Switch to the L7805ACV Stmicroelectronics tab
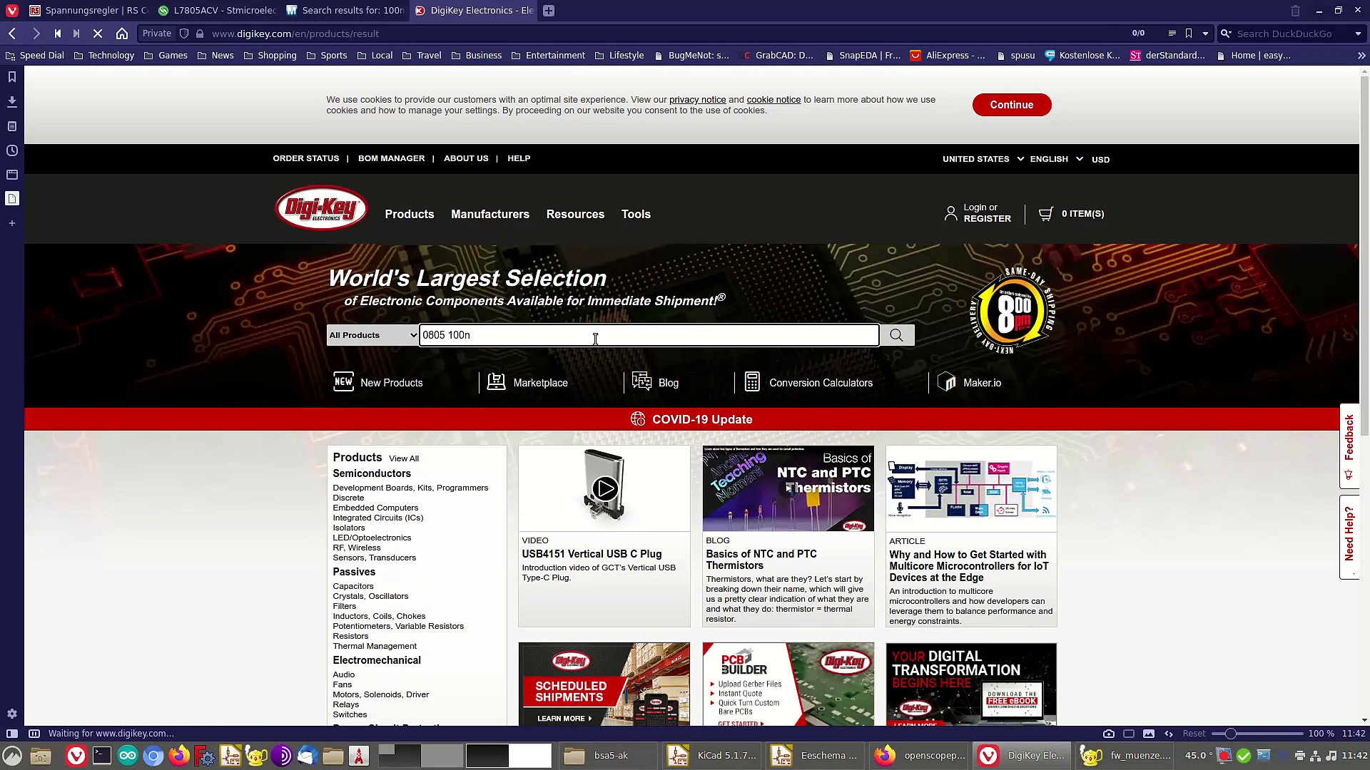 (x=218, y=11)
